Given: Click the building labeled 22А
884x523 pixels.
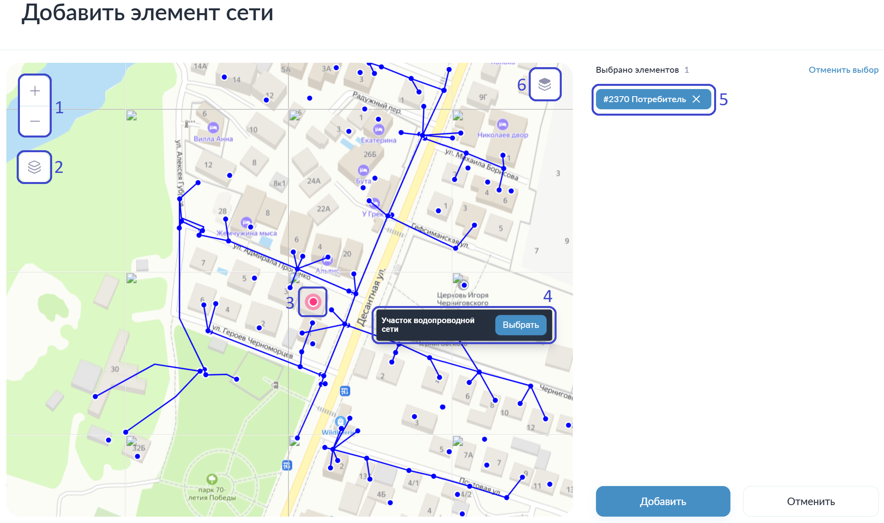Looking at the screenshot, I should click(323, 209).
